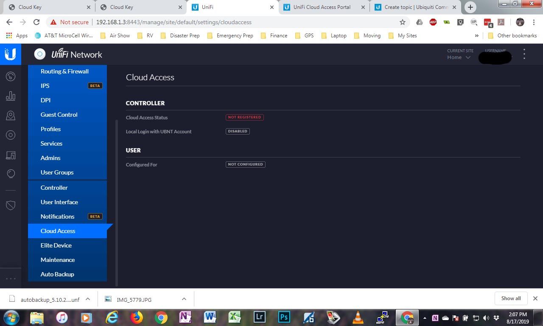The width and height of the screenshot is (543, 326).
Task: Open Routing & Firewall settings
Action: click(67, 71)
